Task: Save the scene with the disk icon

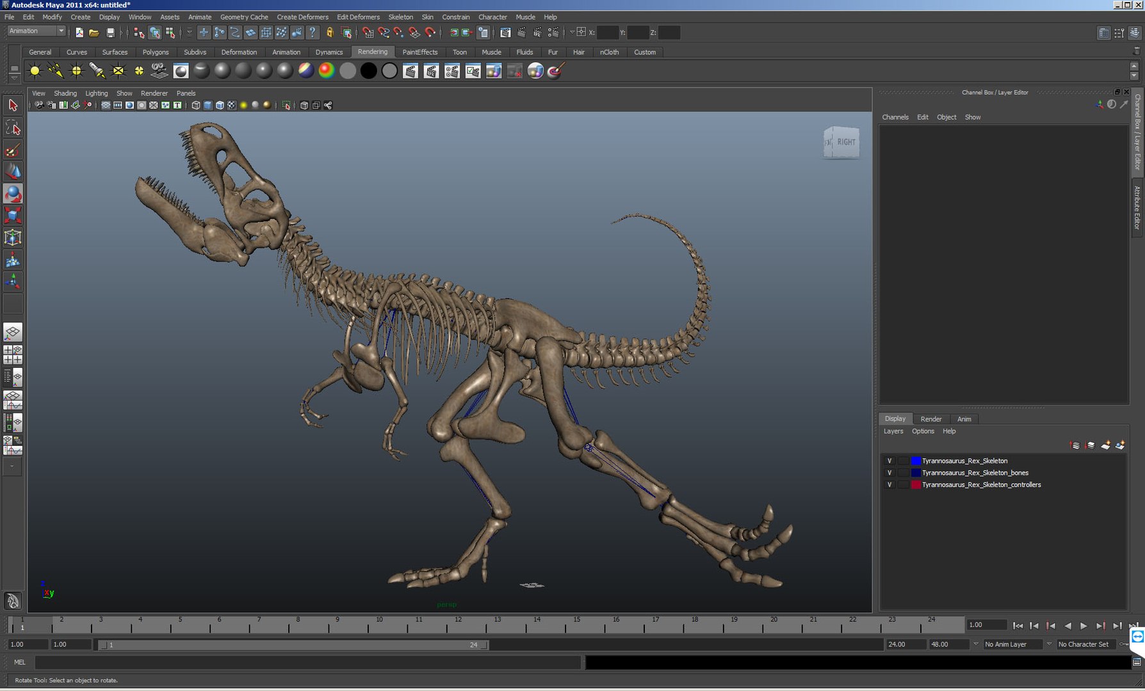Action: pos(110,32)
